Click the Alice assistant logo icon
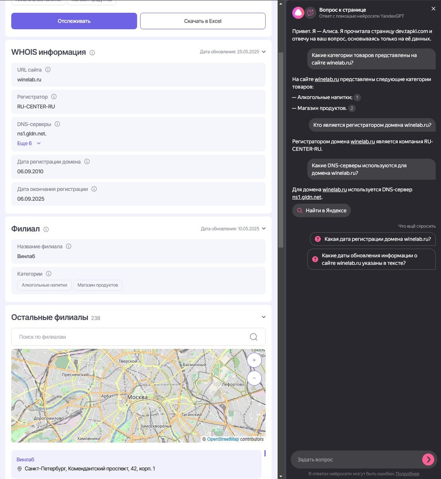Viewport: 441px width, 479px height. tap(298, 13)
